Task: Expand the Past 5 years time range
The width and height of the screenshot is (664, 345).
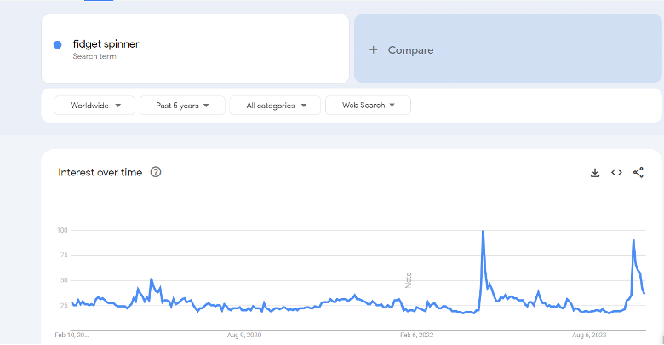Action: (182, 106)
